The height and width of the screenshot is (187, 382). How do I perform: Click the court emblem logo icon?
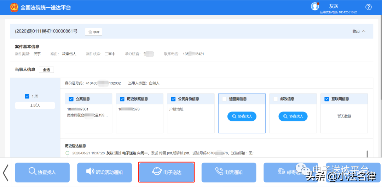14,7
